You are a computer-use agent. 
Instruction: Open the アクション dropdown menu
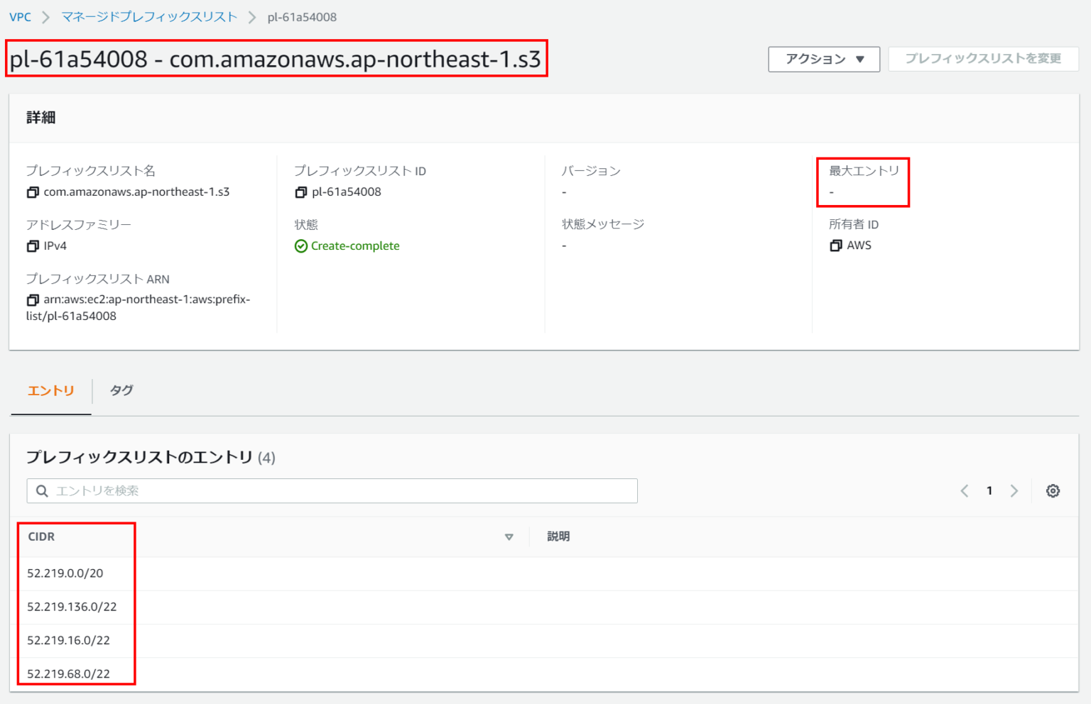tap(823, 59)
